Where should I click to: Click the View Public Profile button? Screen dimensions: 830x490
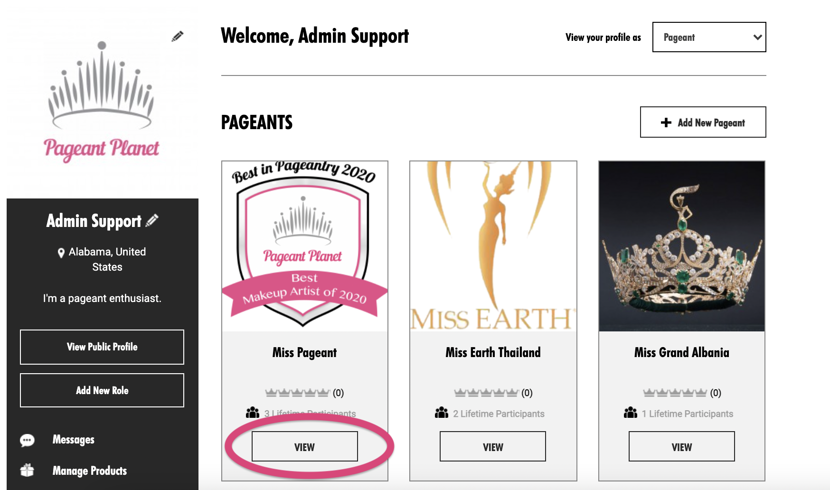(x=102, y=347)
